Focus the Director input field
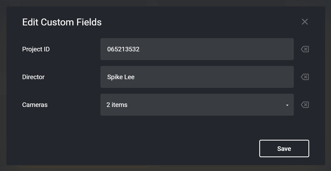Screen dimensions: 331x171 [x=197, y=77]
